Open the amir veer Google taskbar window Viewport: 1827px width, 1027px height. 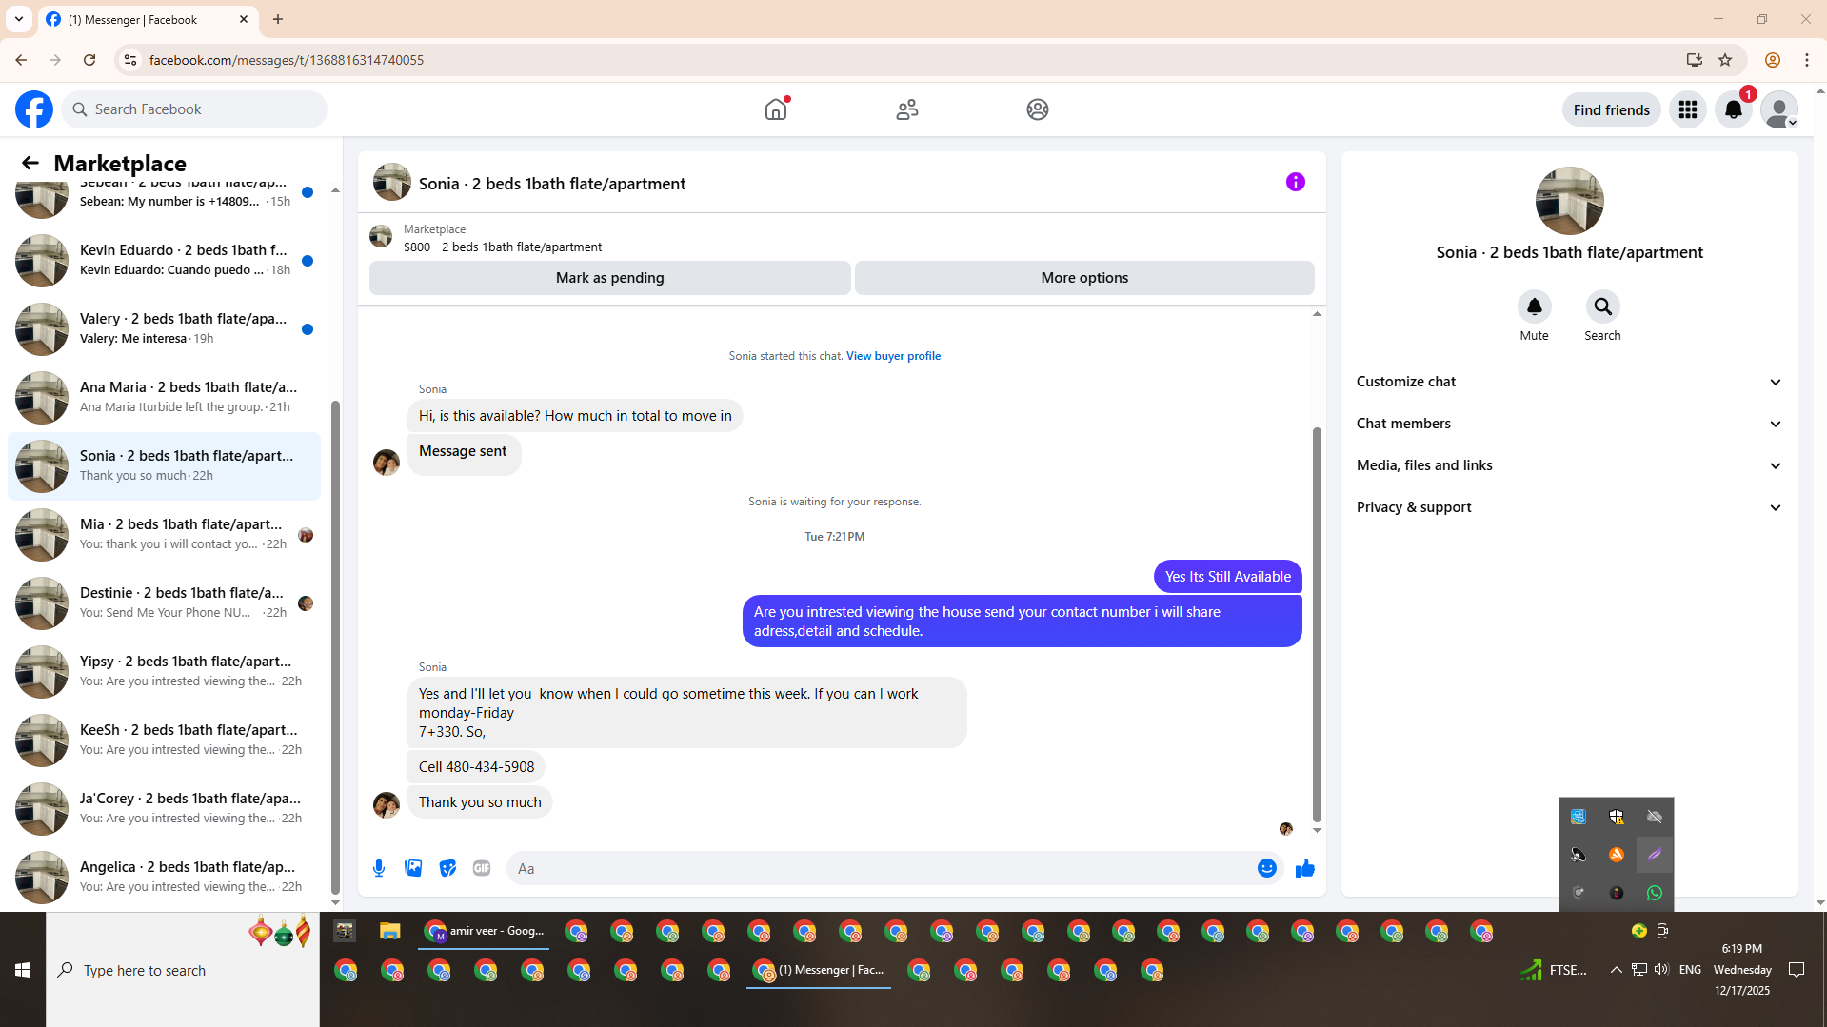point(484,931)
